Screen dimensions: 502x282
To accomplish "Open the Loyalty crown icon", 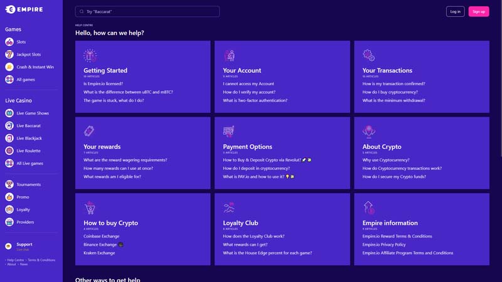I will point(9,209).
